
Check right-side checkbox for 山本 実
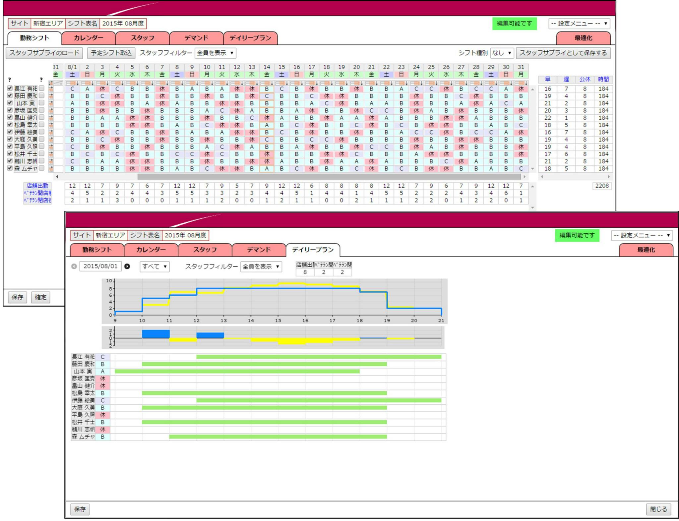[41, 103]
